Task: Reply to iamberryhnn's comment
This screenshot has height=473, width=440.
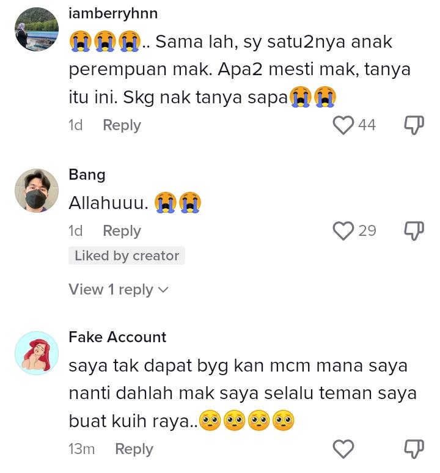Action: [122, 125]
